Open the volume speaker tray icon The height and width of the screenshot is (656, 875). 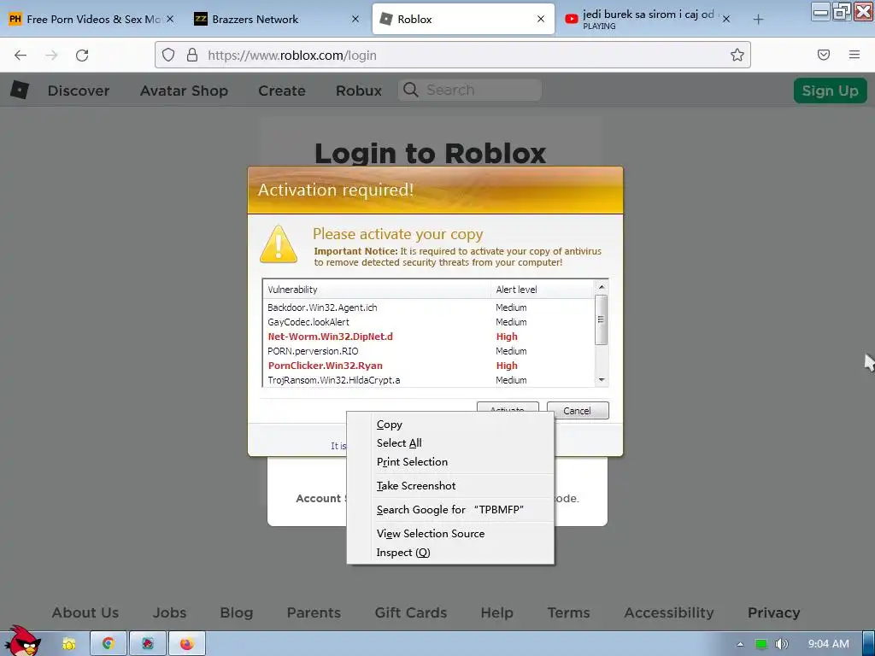coord(782,644)
